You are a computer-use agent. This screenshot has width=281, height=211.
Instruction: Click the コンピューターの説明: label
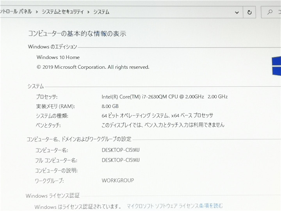(x=56, y=170)
